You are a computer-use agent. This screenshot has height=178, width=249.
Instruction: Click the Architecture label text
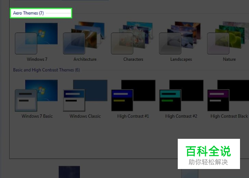(85, 59)
